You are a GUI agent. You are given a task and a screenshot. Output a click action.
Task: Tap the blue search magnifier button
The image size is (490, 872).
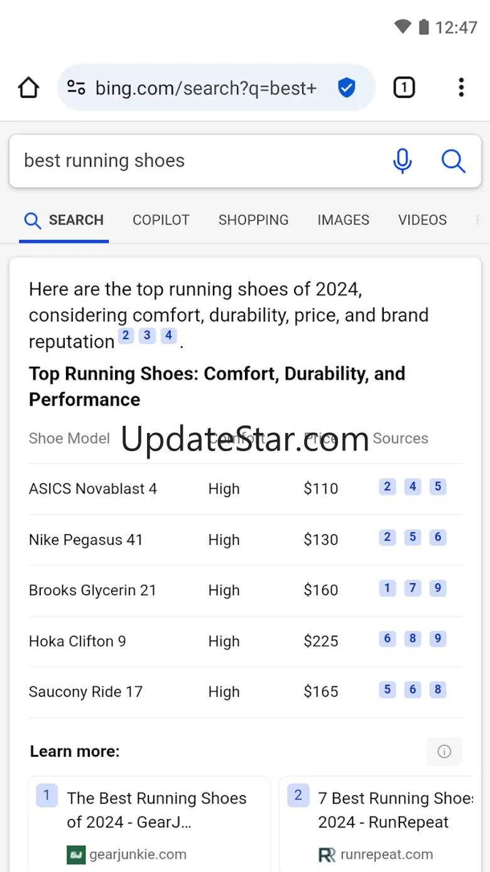coord(453,161)
